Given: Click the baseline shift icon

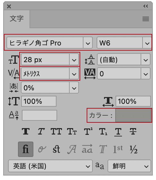Looking at the screenshot, I should click(x=14, y=115).
